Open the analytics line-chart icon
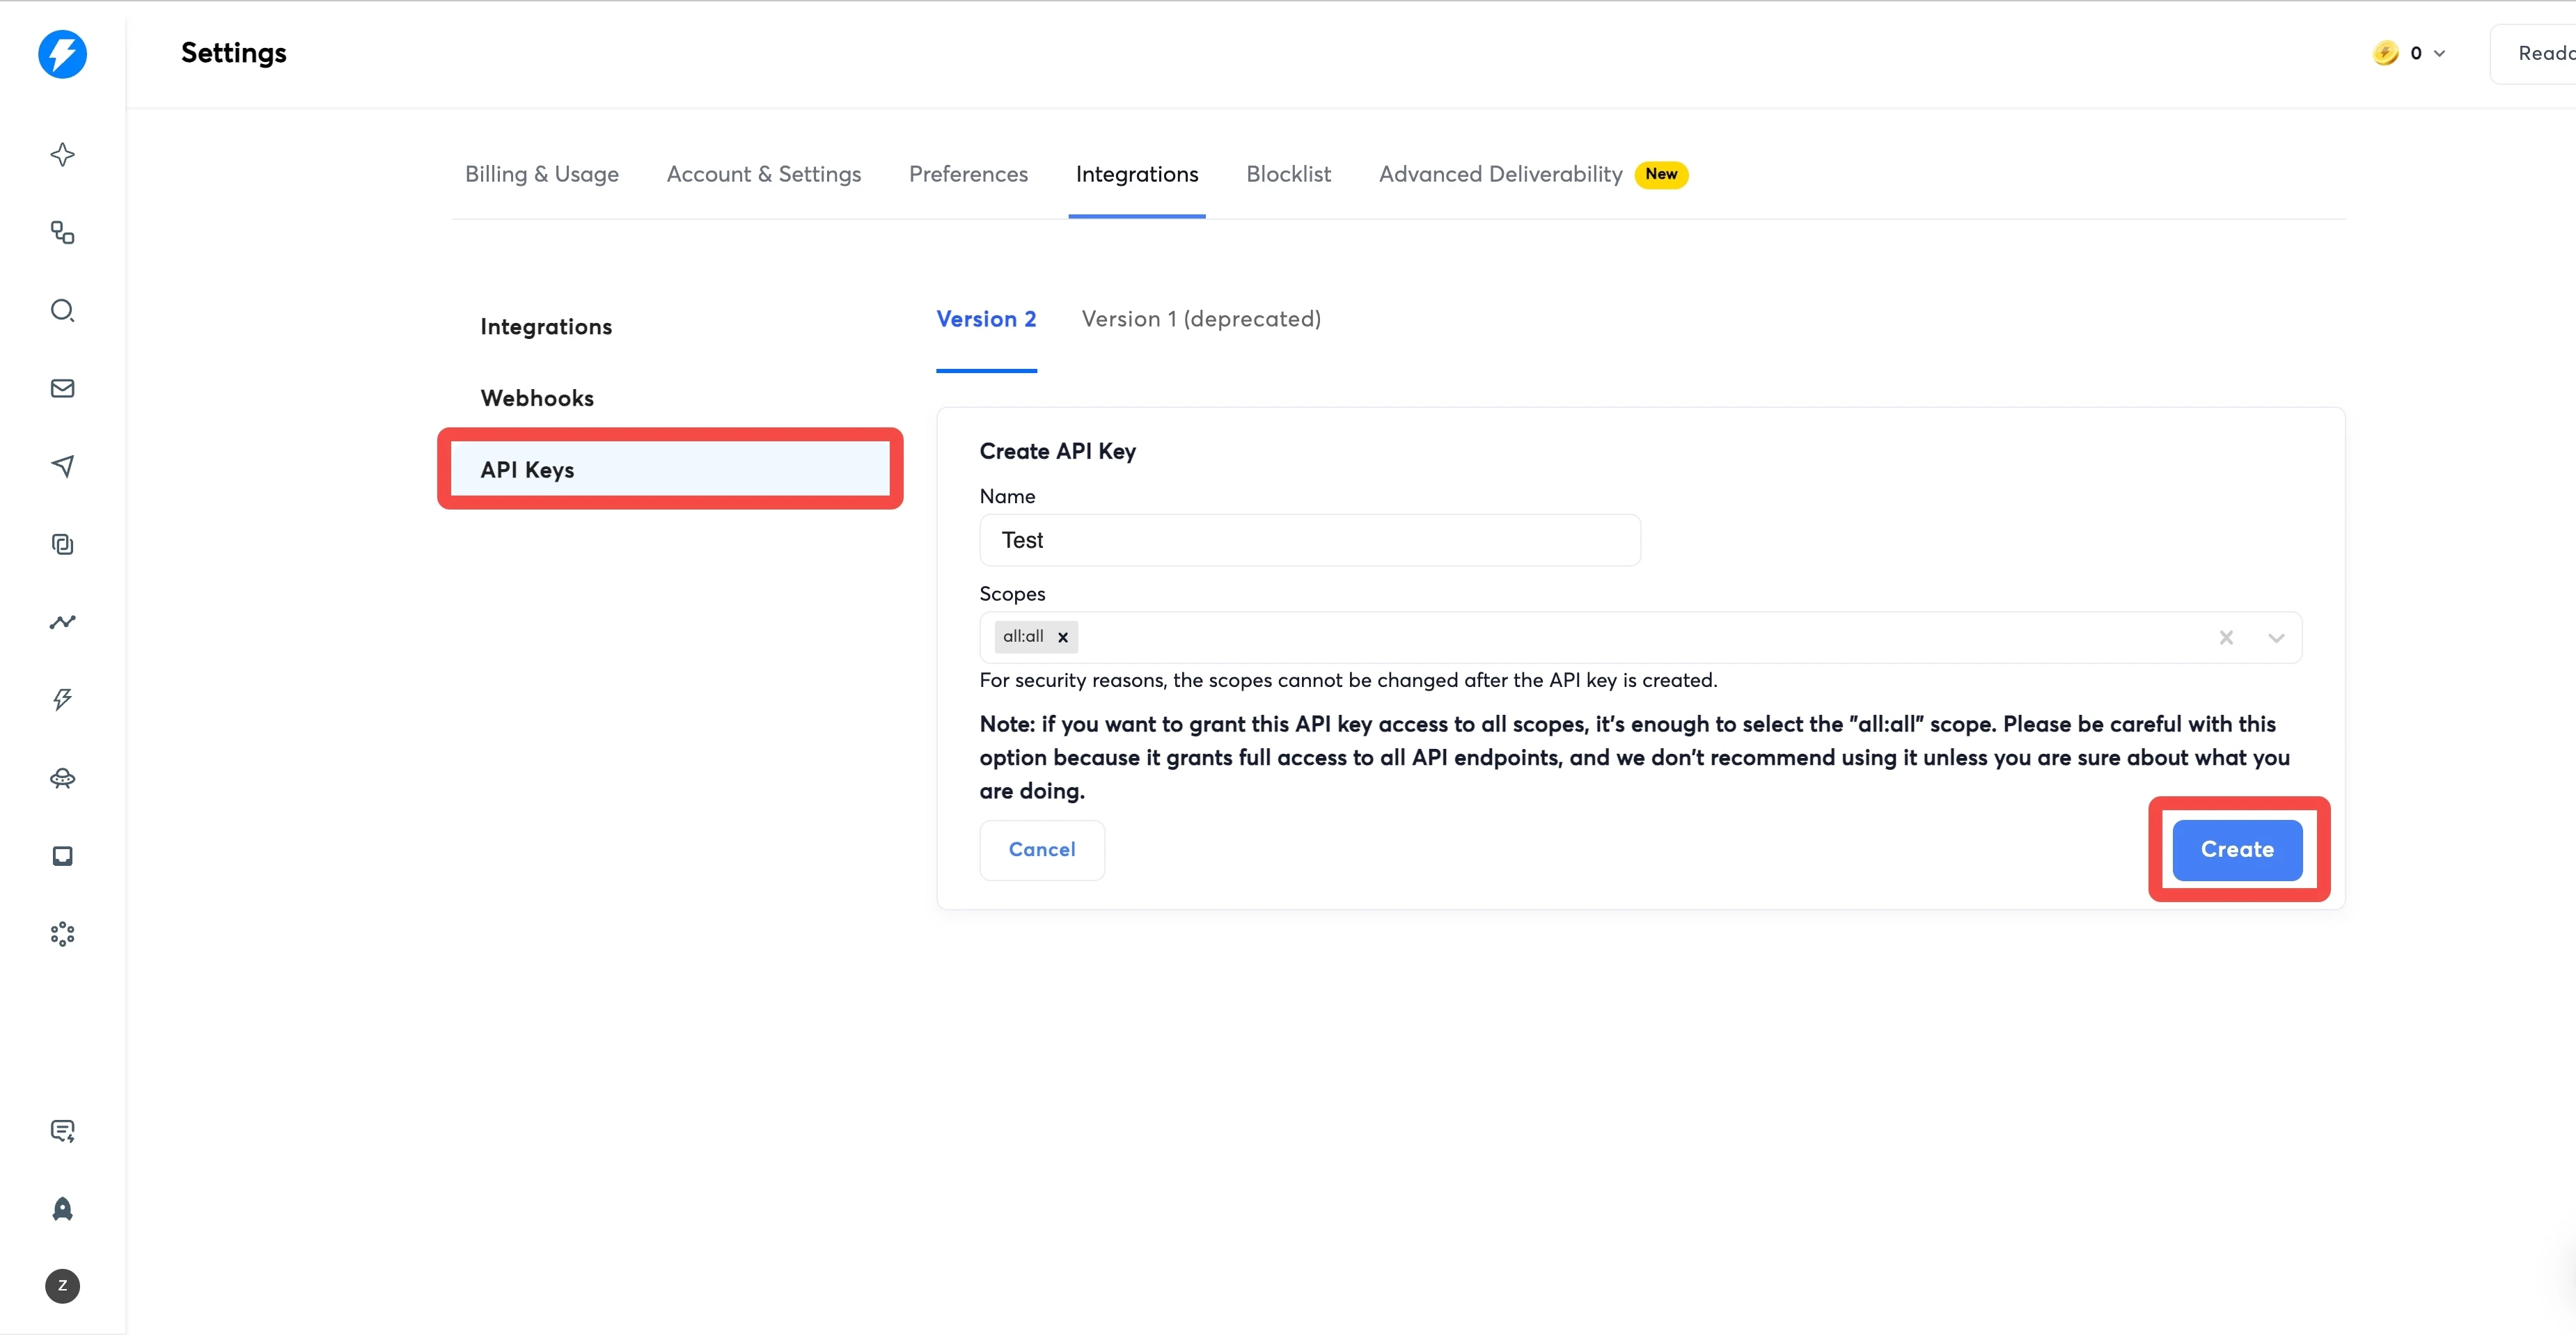Viewport: 2576px width, 1335px height. point(63,622)
